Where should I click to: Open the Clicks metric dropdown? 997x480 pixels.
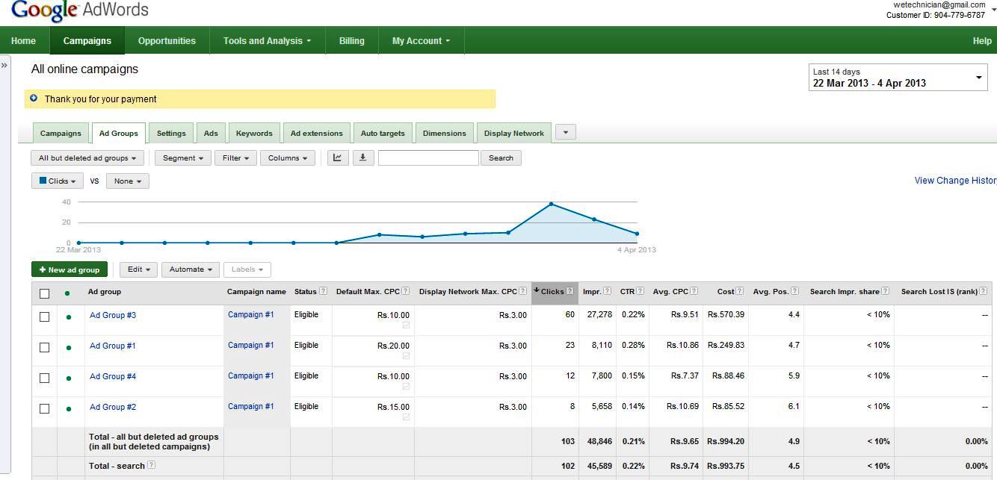[58, 181]
